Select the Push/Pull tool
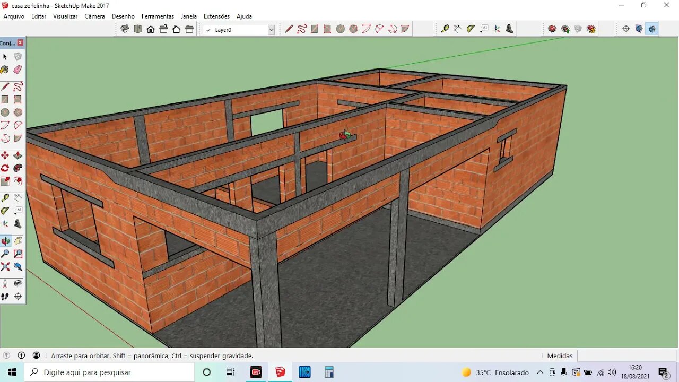The image size is (679, 382). [x=18, y=155]
